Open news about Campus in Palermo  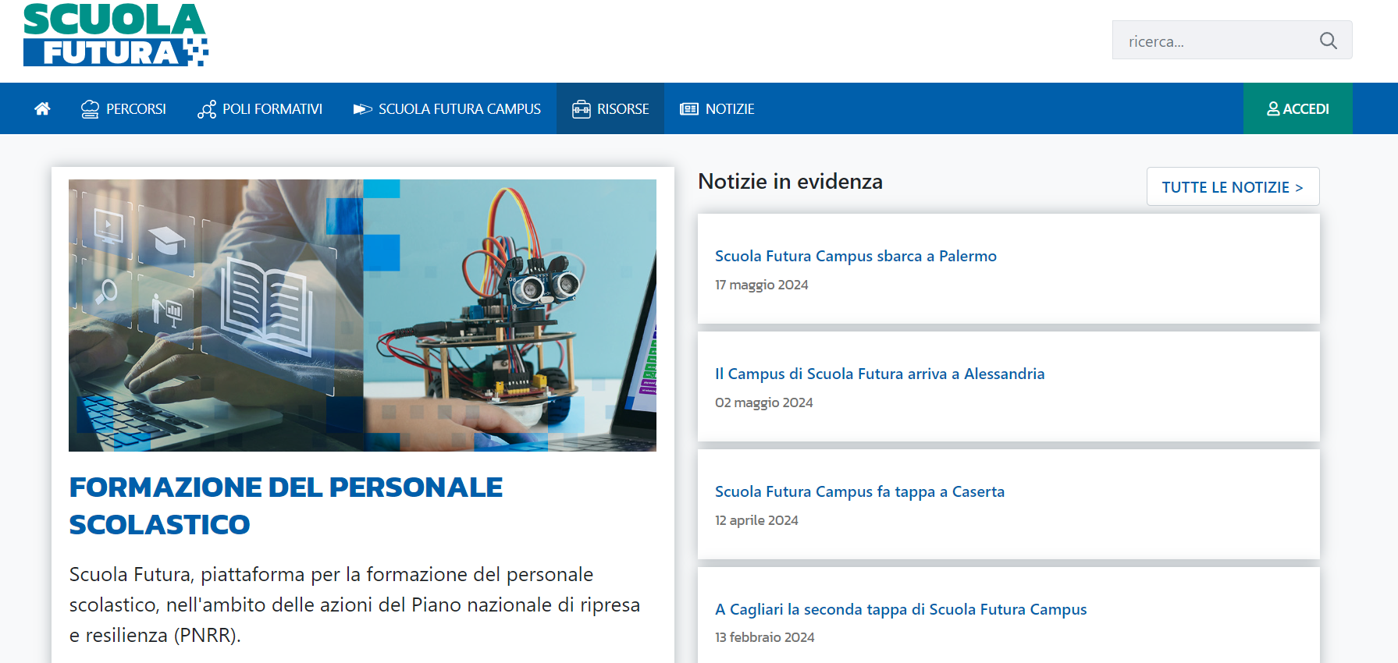[x=856, y=256]
